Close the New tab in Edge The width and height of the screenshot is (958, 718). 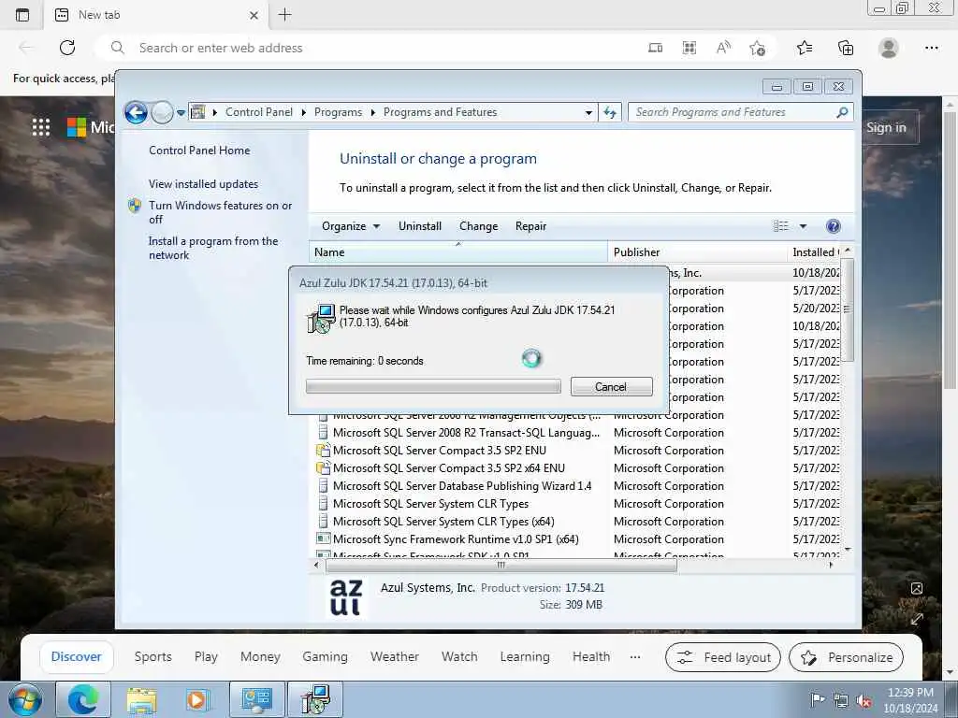click(x=254, y=15)
